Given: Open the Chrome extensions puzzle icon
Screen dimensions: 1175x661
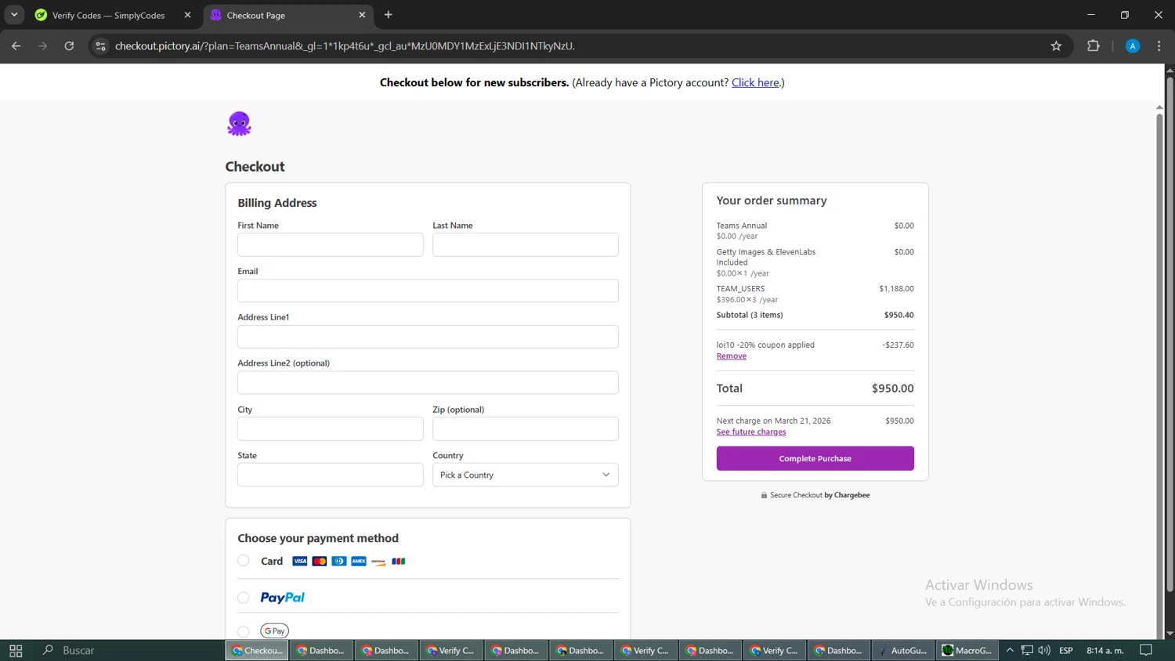Looking at the screenshot, I should 1094,46.
